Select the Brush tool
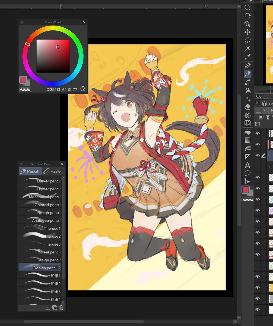The image size is (273, 326). point(247,82)
